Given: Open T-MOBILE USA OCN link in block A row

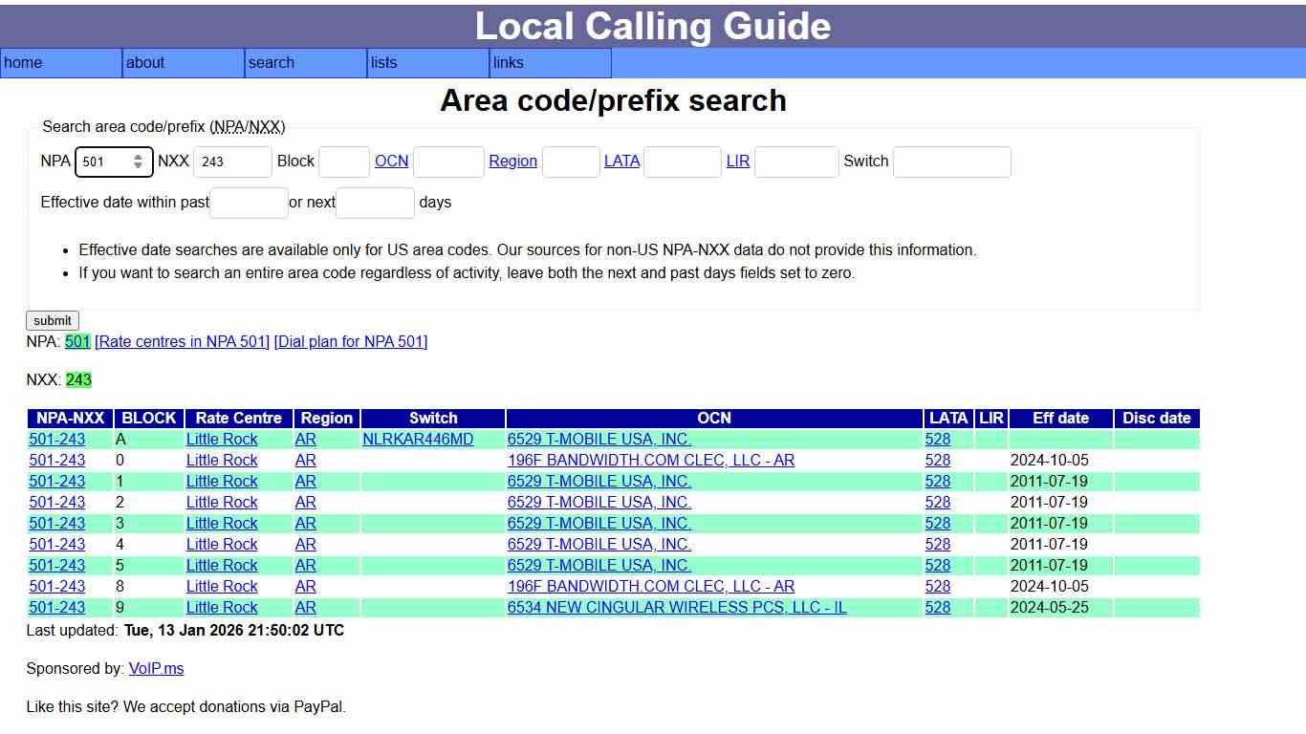Looking at the screenshot, I should point(599,439).
